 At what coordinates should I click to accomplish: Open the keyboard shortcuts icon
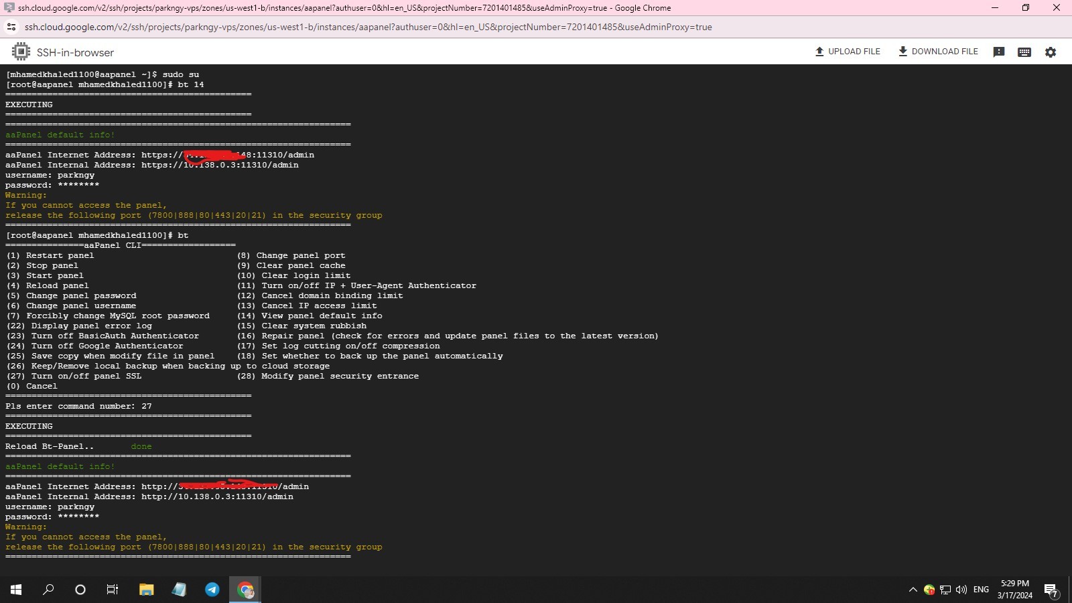1024,52
